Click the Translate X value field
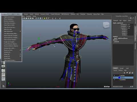Screen dimensions: 137x102 click(130, 25)
